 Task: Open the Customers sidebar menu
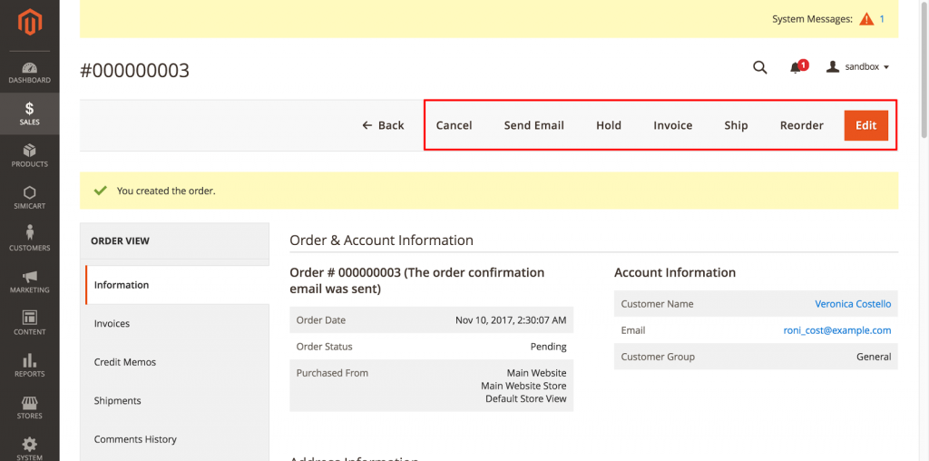pos(30,240)
